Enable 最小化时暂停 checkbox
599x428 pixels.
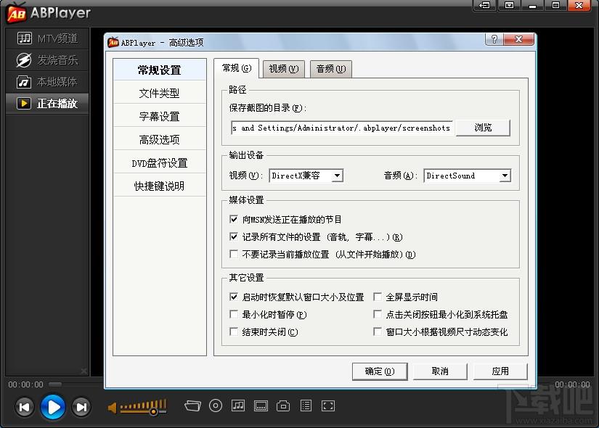click(x=234, y=314)
